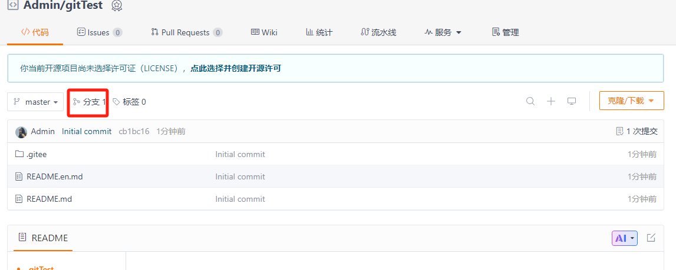The image size is (676, 270).
Task: Click Initial commit in the README.en.md row
Action: [240, 176]
